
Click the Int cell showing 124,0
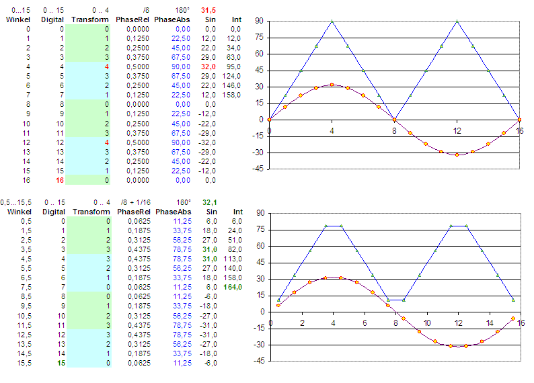pyautogui.click(x=231, y=76)
